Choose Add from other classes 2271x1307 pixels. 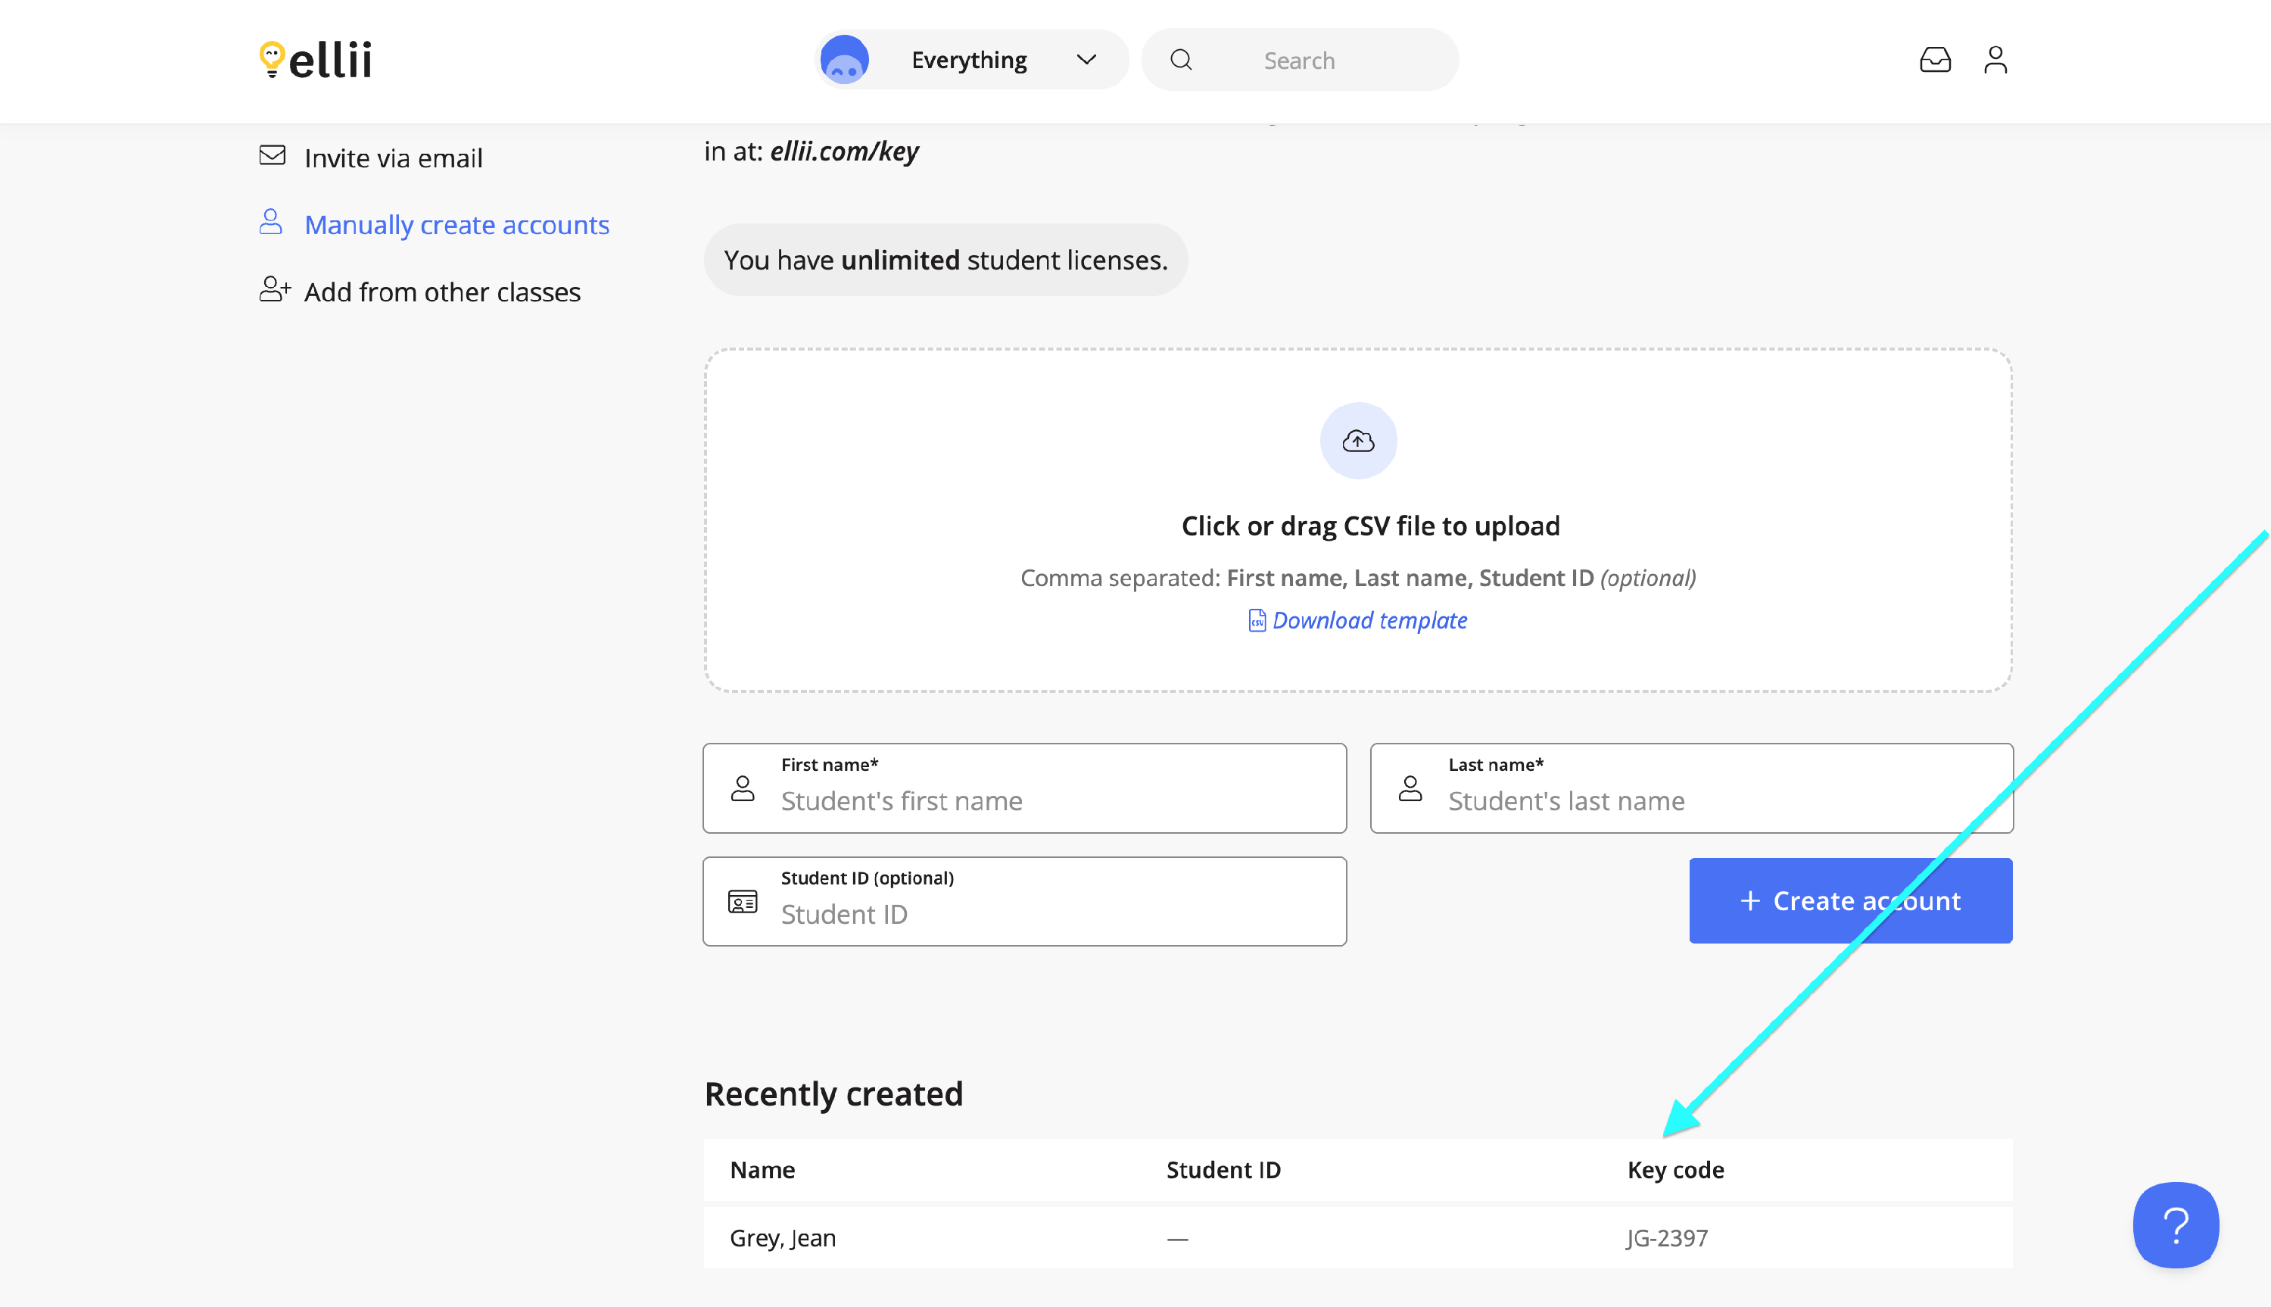tap(441, 292)
